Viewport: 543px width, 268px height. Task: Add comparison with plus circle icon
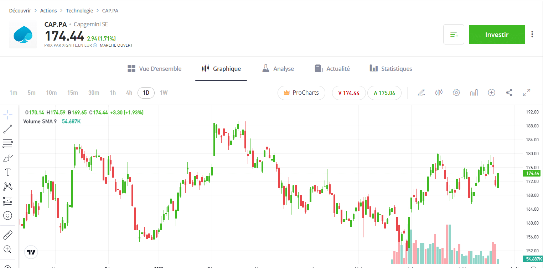coord(491,93)
